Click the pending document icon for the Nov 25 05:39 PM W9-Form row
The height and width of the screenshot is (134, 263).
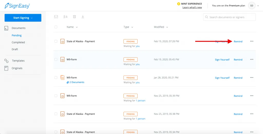tap(62, 96)
